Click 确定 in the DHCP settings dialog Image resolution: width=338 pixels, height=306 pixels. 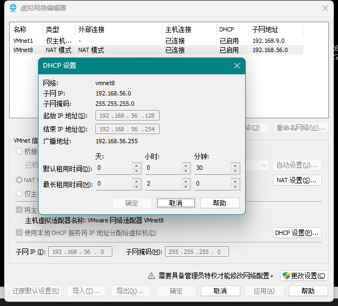[x=132, y=203]
